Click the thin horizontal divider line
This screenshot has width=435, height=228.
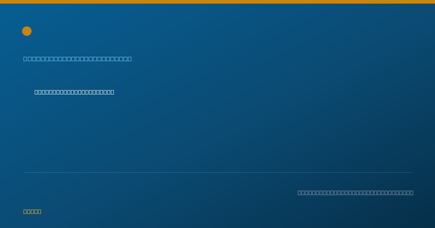[217, 172]
